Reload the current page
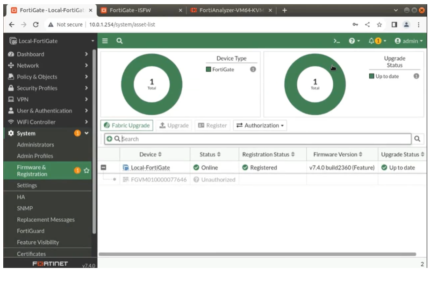430x281 pixels. click(x=36, y=24)
